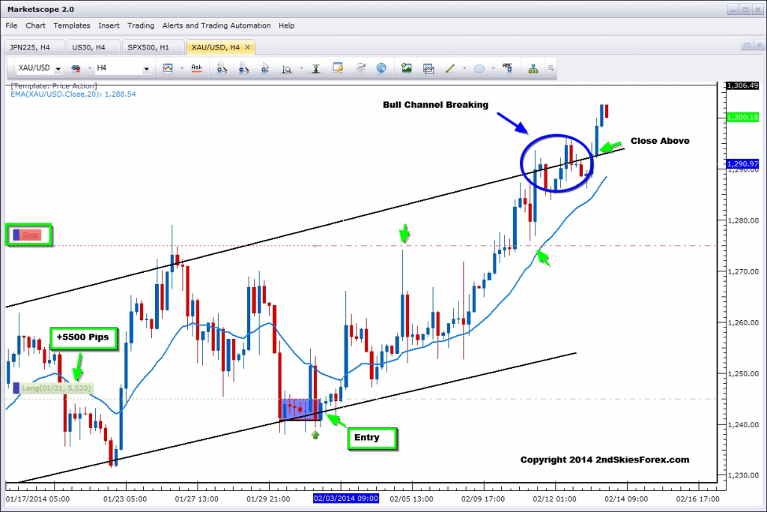This screenshot has height=512, width=767.
Task: Restore the inner chart window
Action: [x=747, y=46]
